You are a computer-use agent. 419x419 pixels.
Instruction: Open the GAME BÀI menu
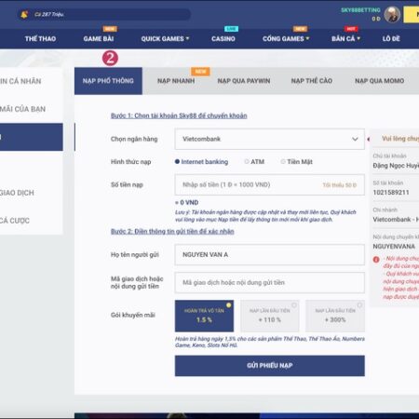99,39
